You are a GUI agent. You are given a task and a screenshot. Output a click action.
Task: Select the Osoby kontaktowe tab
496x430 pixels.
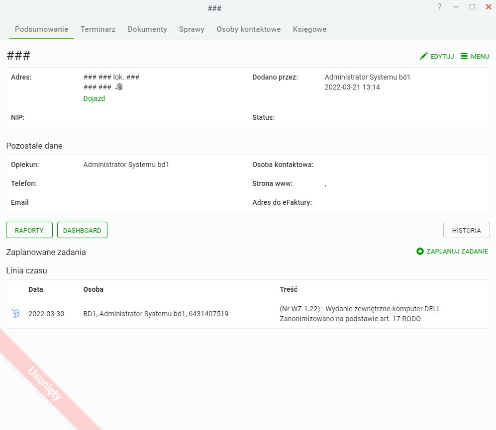point(248,29)
